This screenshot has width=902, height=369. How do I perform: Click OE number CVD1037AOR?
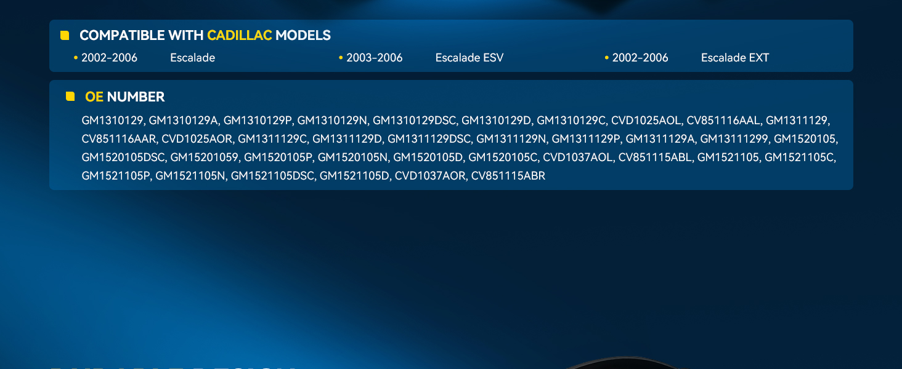click(x=429, y=176)
